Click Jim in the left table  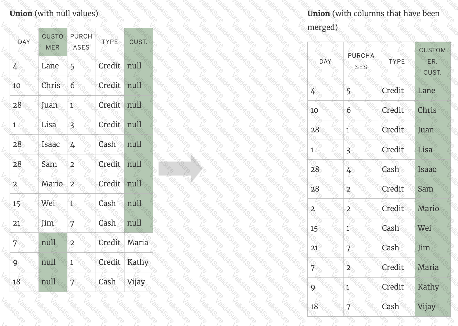point(47,223)
